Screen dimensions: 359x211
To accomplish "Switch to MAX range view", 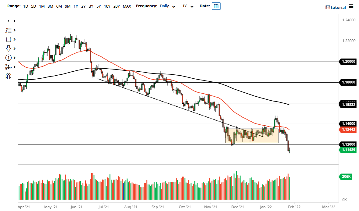I will coord(127,6).
